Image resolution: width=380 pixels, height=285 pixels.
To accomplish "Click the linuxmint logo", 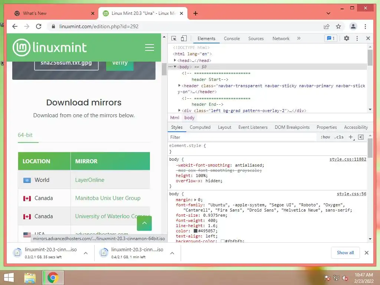I will coord(50,47).
